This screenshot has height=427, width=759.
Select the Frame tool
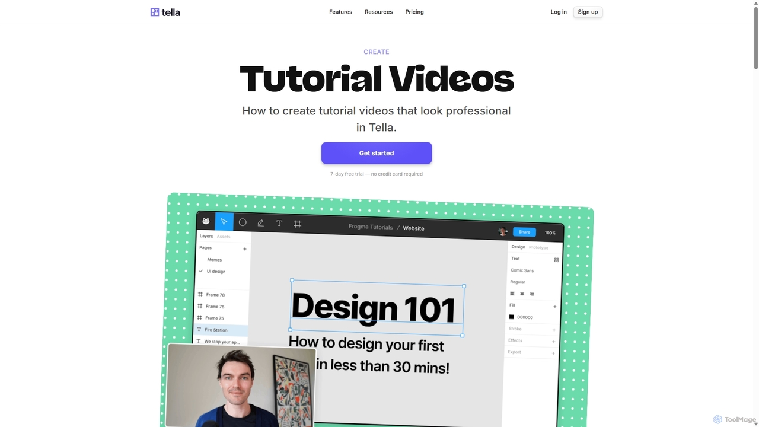click(298, 224)
